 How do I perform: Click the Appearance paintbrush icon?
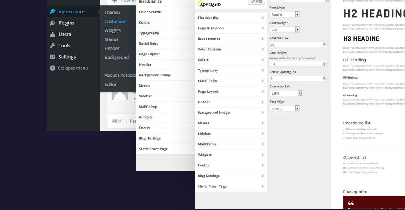pyautogui.click(x=52, y=12)
